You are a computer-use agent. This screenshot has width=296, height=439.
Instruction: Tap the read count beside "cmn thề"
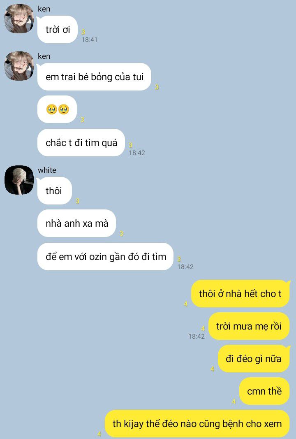pos(234,402)
